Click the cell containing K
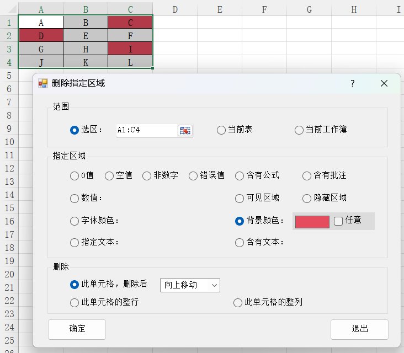Screen dimensions: 404x353 [x=86, y=62]
